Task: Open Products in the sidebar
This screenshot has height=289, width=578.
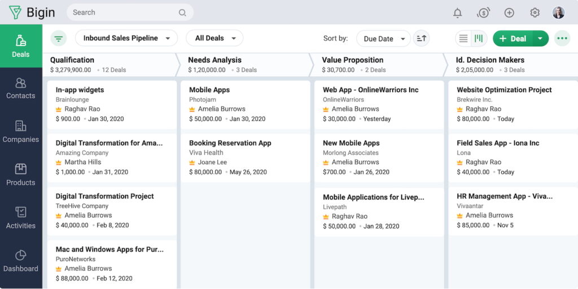Action: [x=21, y=175]
